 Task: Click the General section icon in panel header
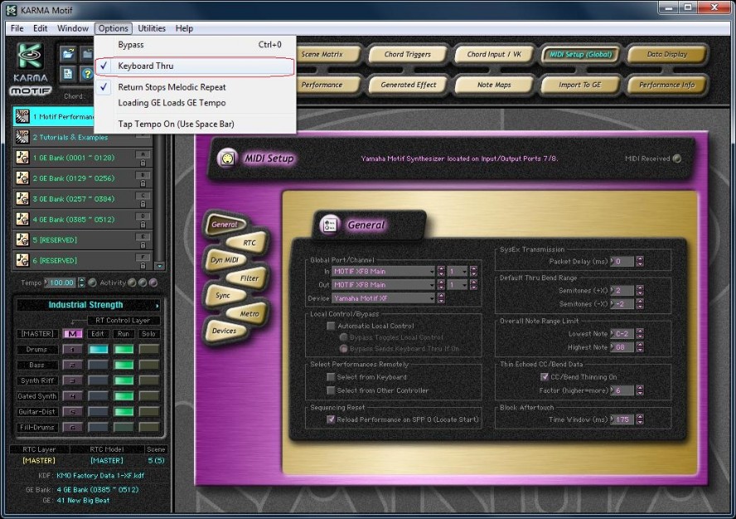pyautogui.click(x=328, y=225)
